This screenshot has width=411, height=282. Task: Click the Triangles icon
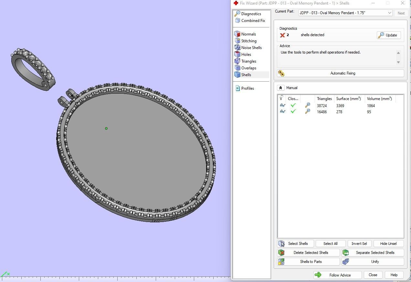pos(237,61)
